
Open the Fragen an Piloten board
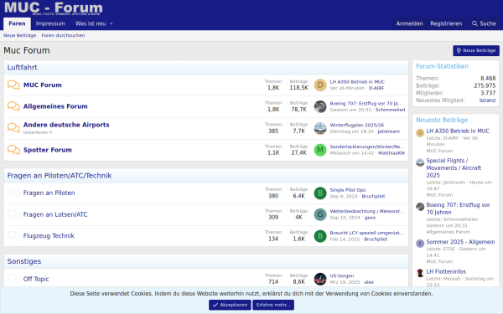[49, 193]
